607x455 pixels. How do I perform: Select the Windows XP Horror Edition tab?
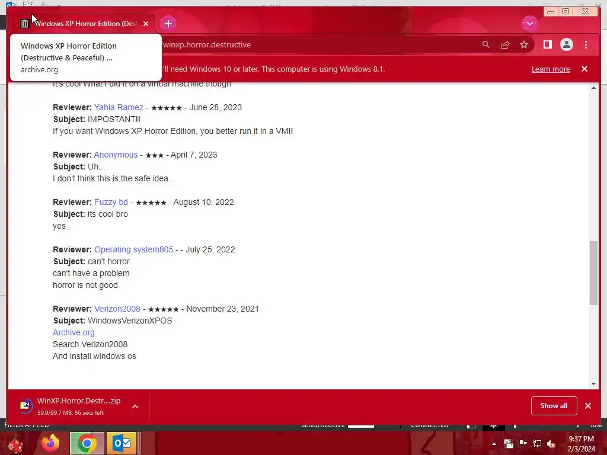(84, 24)
